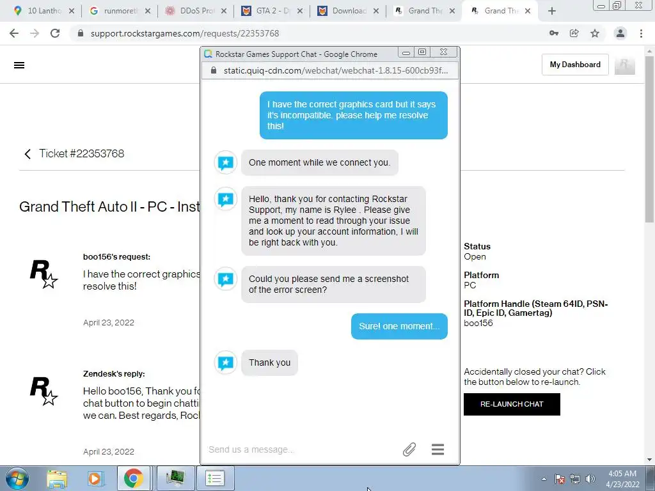The height and width of the screenshot is (491, 655).
Task: Close the 'DDoS Prot' tab
Action: 224,12
